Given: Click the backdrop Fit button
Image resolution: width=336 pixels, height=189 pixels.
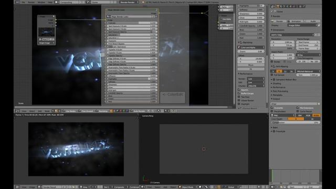Looking at the screenshot, I should click(x=251, y=69).
